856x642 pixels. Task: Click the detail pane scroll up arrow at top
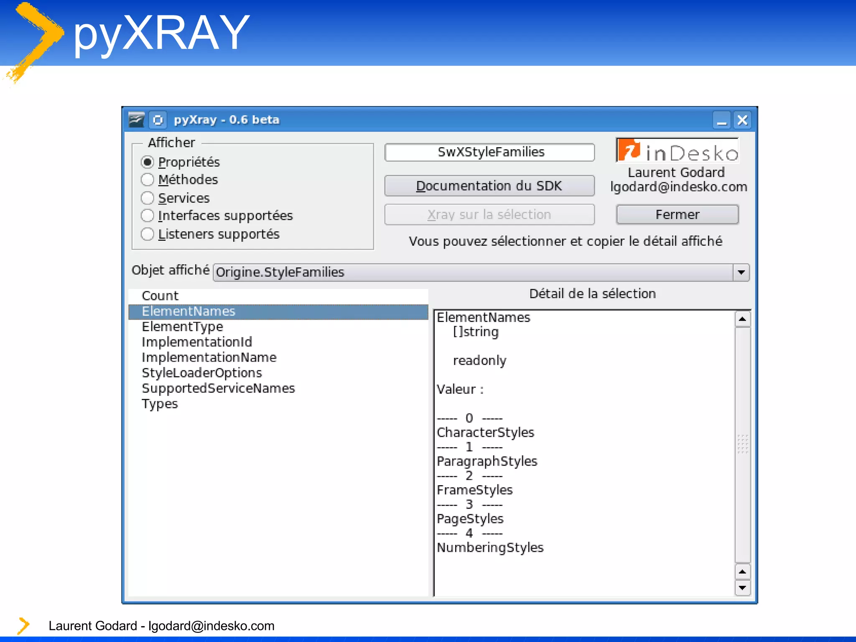(x=743, y=319)
